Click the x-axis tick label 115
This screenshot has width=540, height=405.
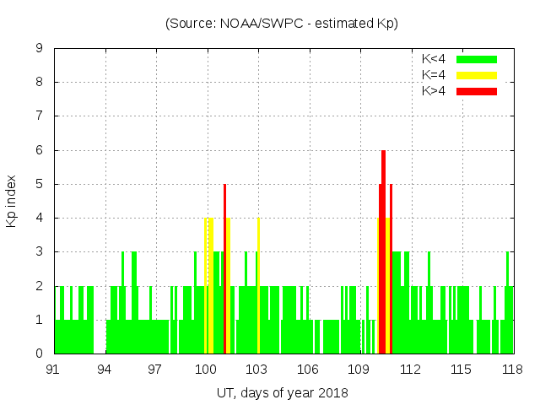pyautogui.click(x=461, y=370)
